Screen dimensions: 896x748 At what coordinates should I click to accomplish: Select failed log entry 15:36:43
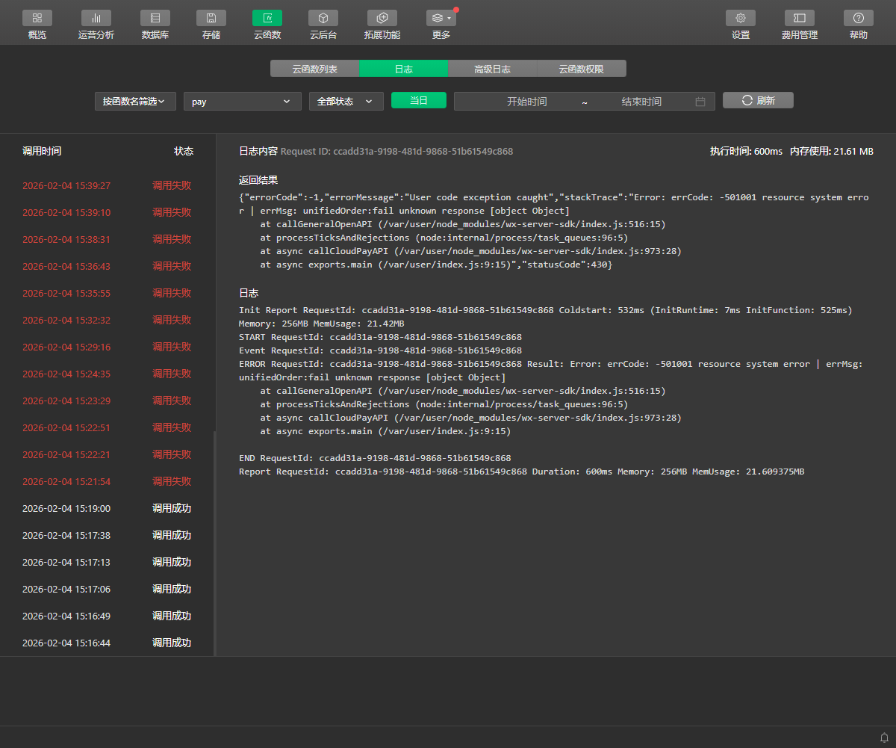[x=108, y=266]
